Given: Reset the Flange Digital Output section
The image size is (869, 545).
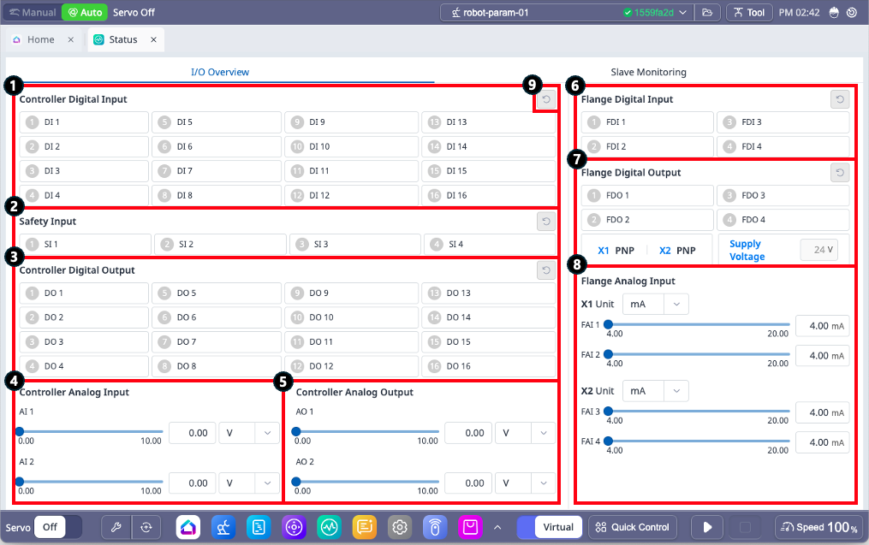Looking at the screenshot, I should pyautogui.click(x=840, y=173).
